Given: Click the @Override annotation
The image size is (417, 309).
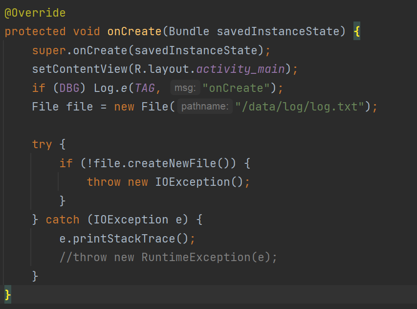Looking at the screenshot, I should pyautogui.click(x=35, y=13).
